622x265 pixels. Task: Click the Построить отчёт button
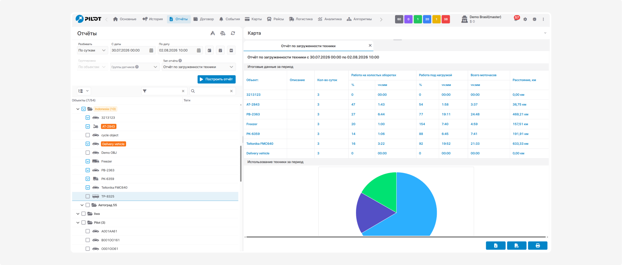217,79
